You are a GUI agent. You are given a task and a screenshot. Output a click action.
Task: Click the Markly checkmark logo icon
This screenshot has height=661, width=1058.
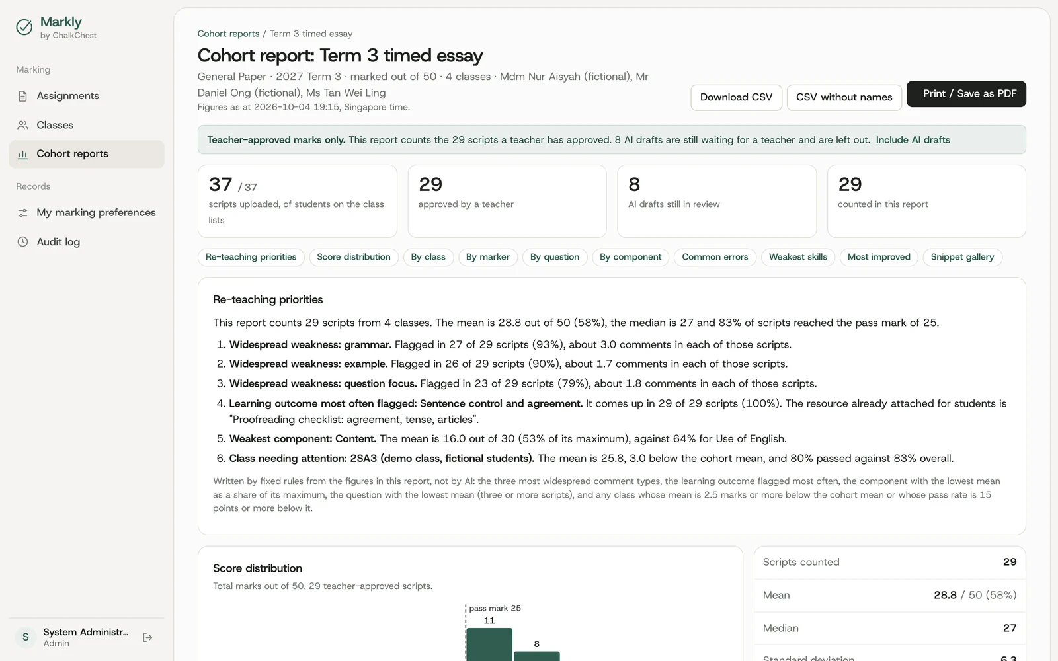coord(24,27)
